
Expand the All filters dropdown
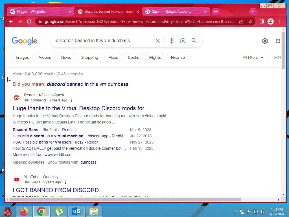[253, 58]
